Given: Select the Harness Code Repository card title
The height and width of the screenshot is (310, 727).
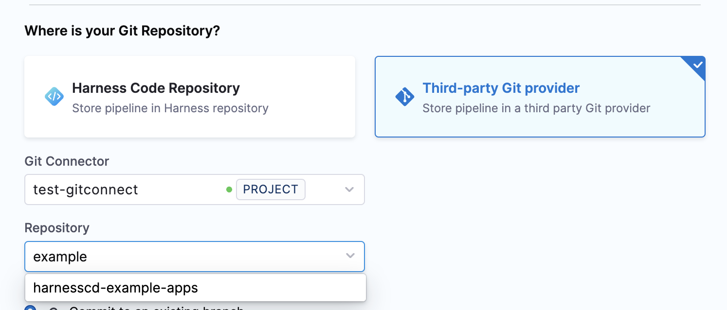Looking at the screenshot, I should (x=156, y=88).
